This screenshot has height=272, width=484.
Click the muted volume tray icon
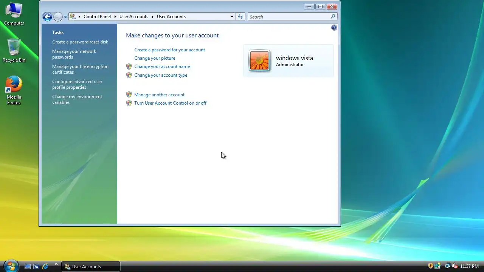pos(455,266)
